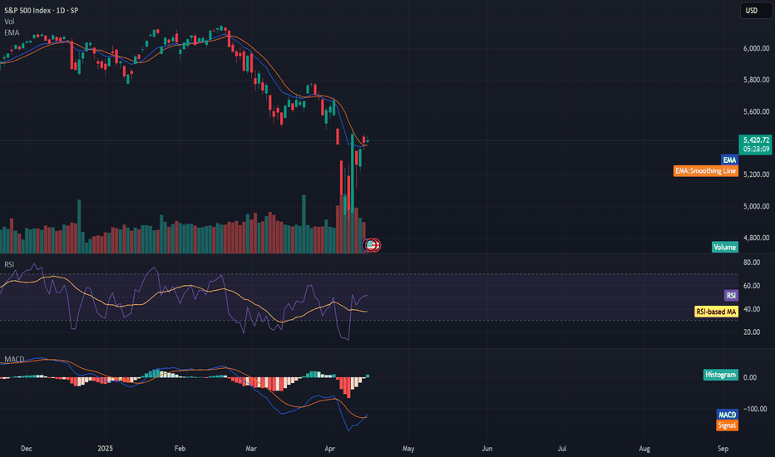Screen dimensions: 775x457
Task: Open the USD currency selector
Action: (756, 10)
